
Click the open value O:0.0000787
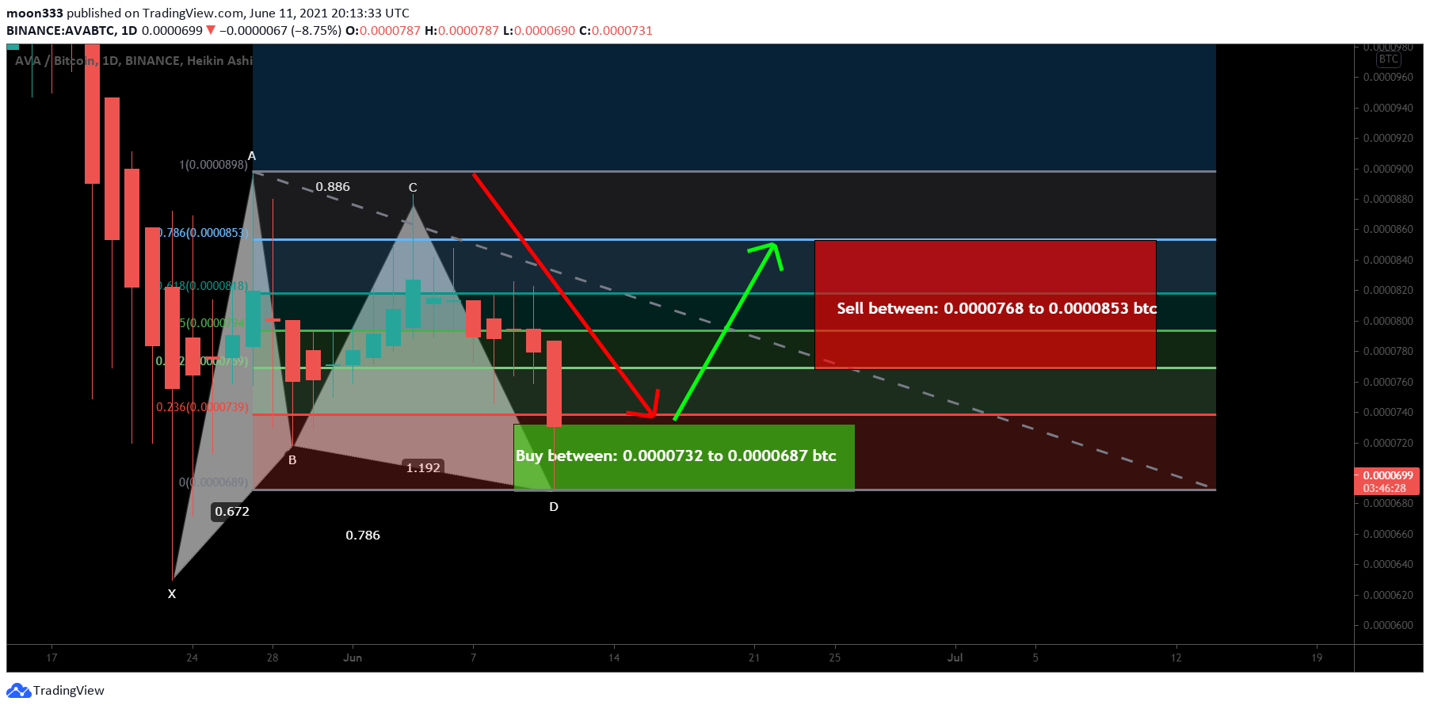pos(383,30)
